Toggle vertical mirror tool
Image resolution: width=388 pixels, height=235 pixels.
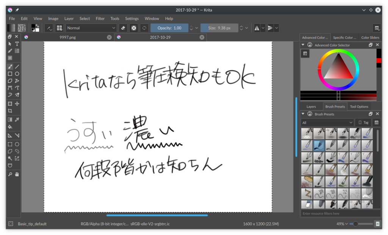coord(270,28)
